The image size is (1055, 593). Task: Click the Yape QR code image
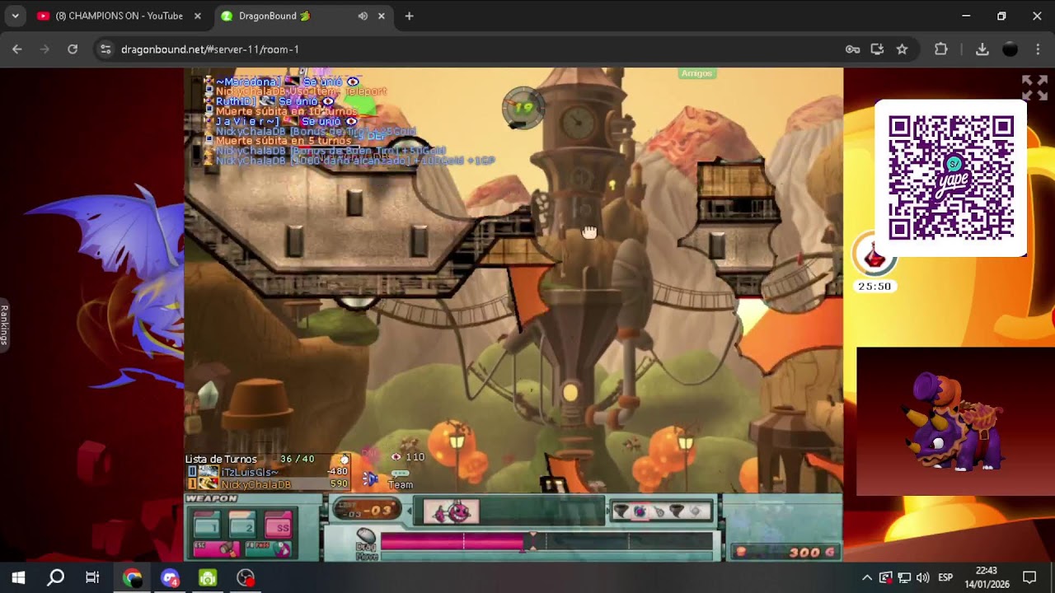click(x=950, y=178)
